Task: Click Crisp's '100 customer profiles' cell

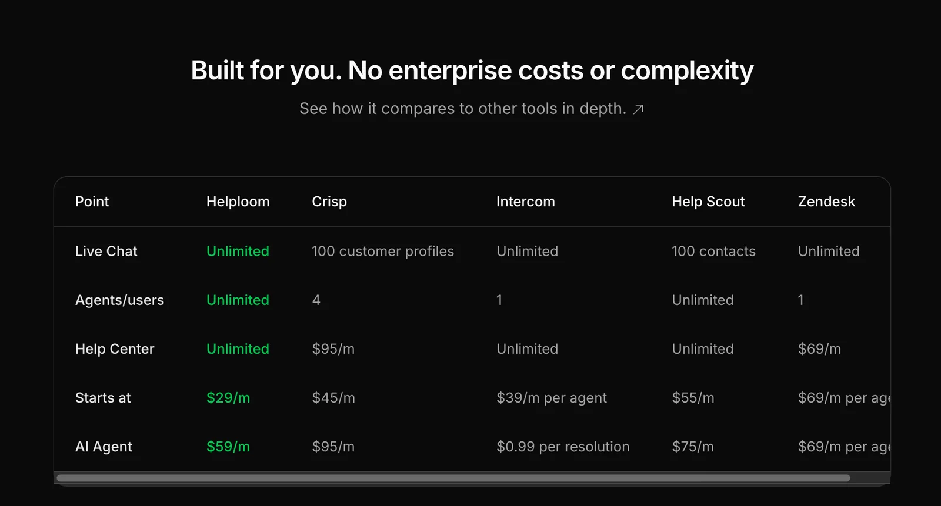Action: coord(383,252)
